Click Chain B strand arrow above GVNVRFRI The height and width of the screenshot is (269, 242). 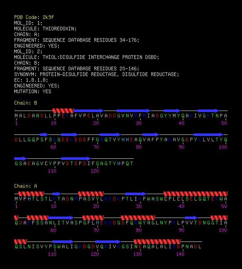(x=134, y=111)
